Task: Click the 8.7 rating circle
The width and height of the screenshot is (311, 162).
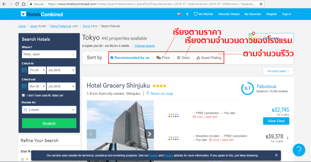Action: pyautogui.click(x=247, y=89)
